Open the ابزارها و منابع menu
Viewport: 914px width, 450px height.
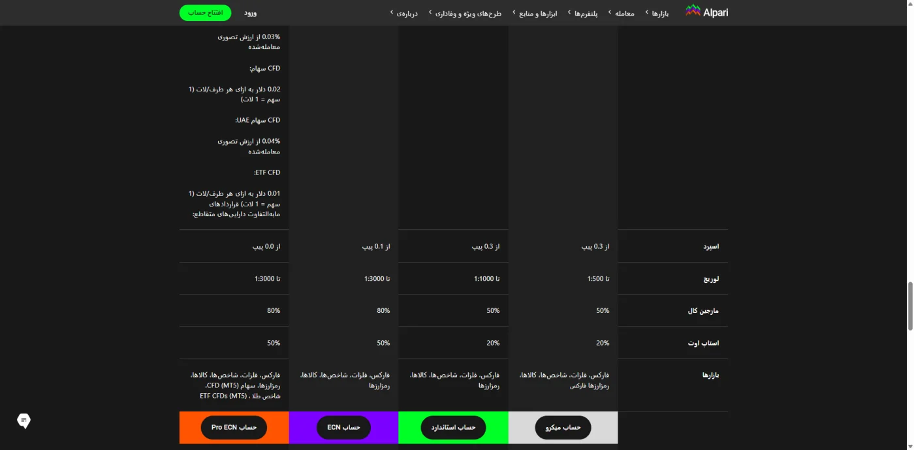(535, 13)
